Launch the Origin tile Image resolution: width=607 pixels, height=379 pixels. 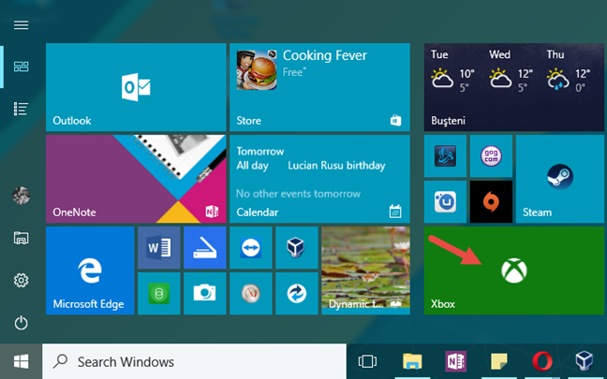pos(491,202)
